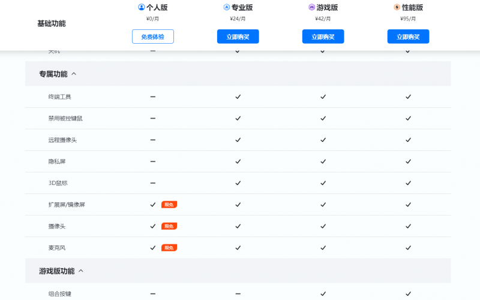Click the 限免 badge on 麦克风 row
This screenshot has width=480, height=300.
[x=169, y=248]
